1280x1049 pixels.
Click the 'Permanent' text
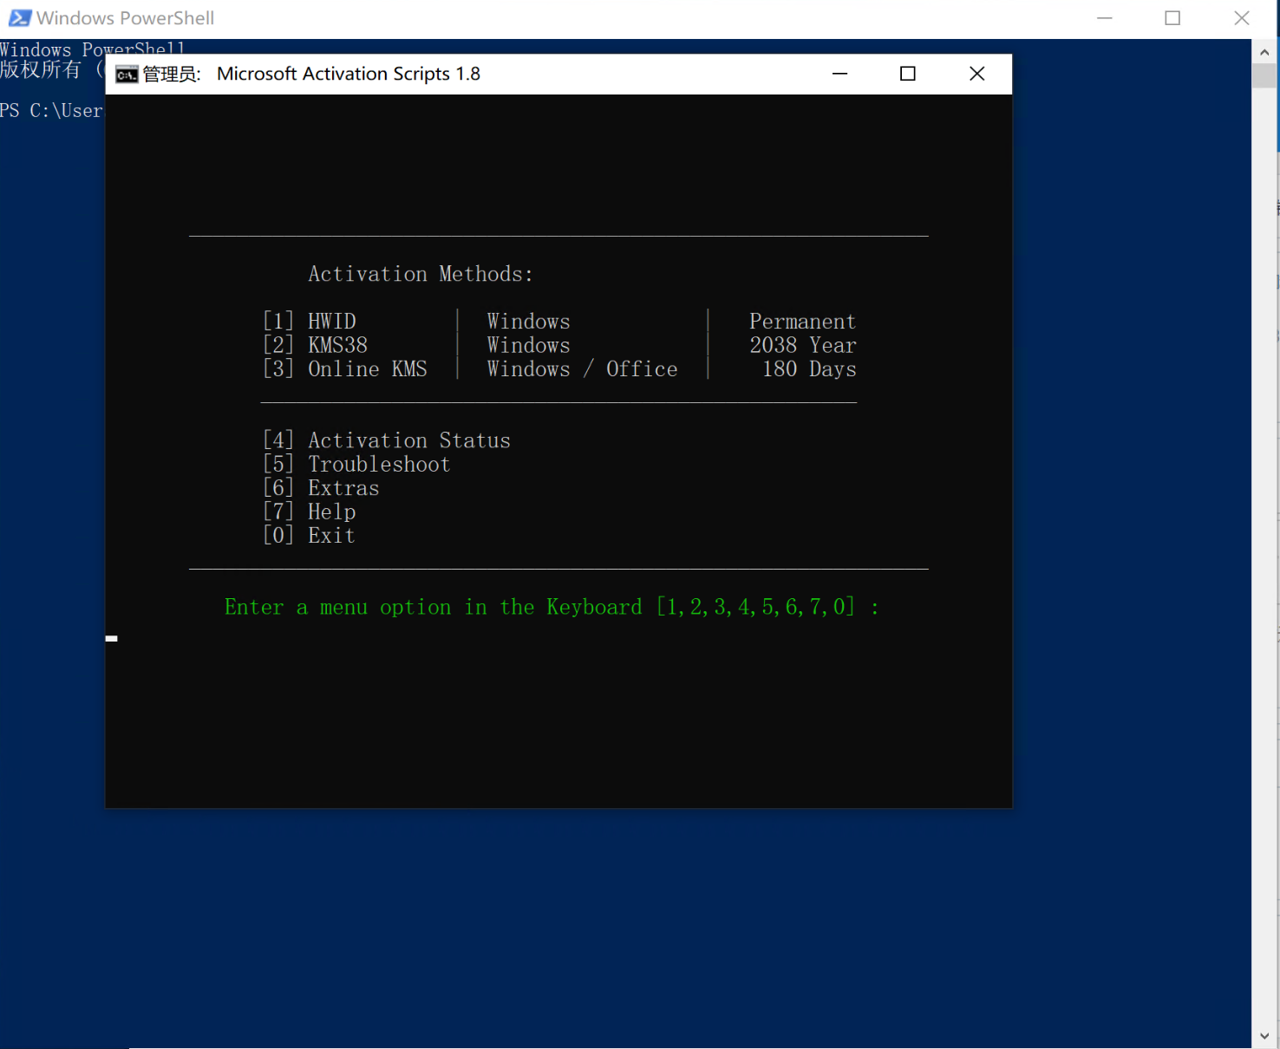tap(803, 322)
